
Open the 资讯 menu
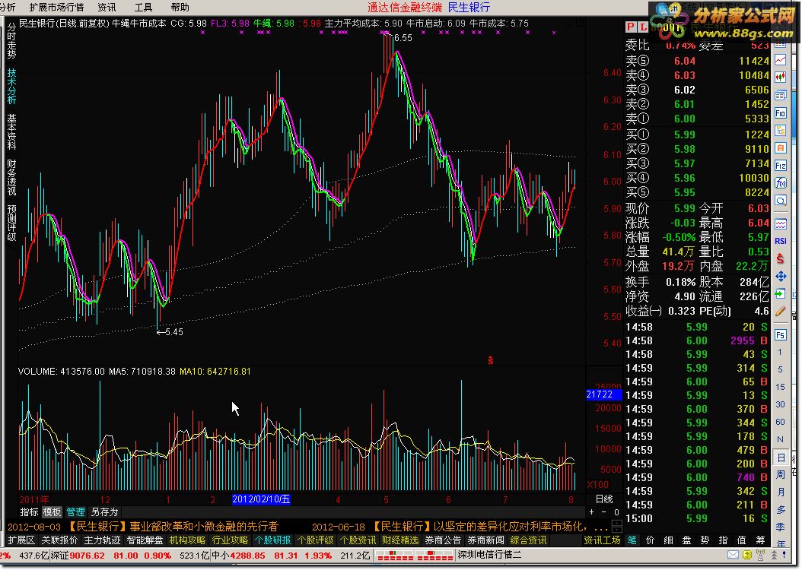tap(107, 7)
